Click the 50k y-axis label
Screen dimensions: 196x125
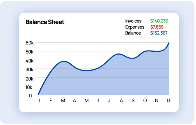pyautogui.click(x=29, y=52)
